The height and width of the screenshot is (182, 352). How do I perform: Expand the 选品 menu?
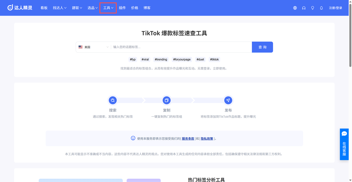pos(92,8)
